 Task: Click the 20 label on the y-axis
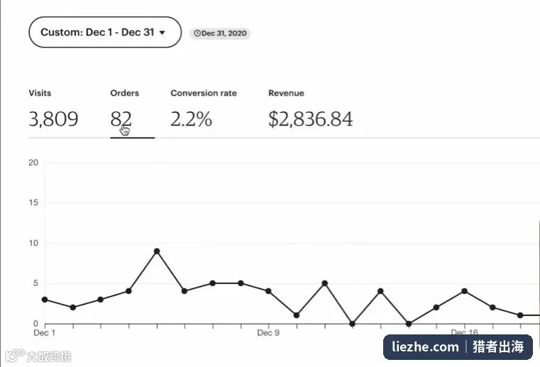point(33,163)
